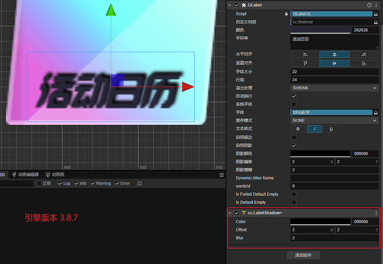
Task: Toggle the Info filter checkbox
Action: (x=76, y=184)
